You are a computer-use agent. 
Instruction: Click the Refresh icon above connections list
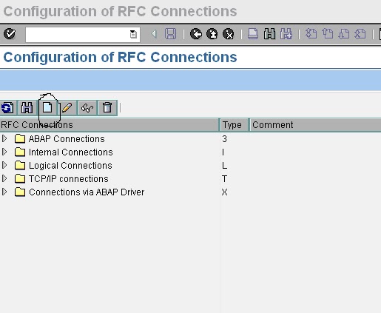point(7,108)
